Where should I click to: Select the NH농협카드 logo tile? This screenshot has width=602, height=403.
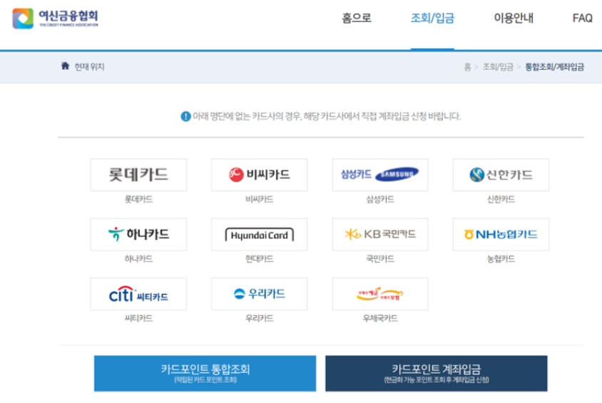pos(501,234)
